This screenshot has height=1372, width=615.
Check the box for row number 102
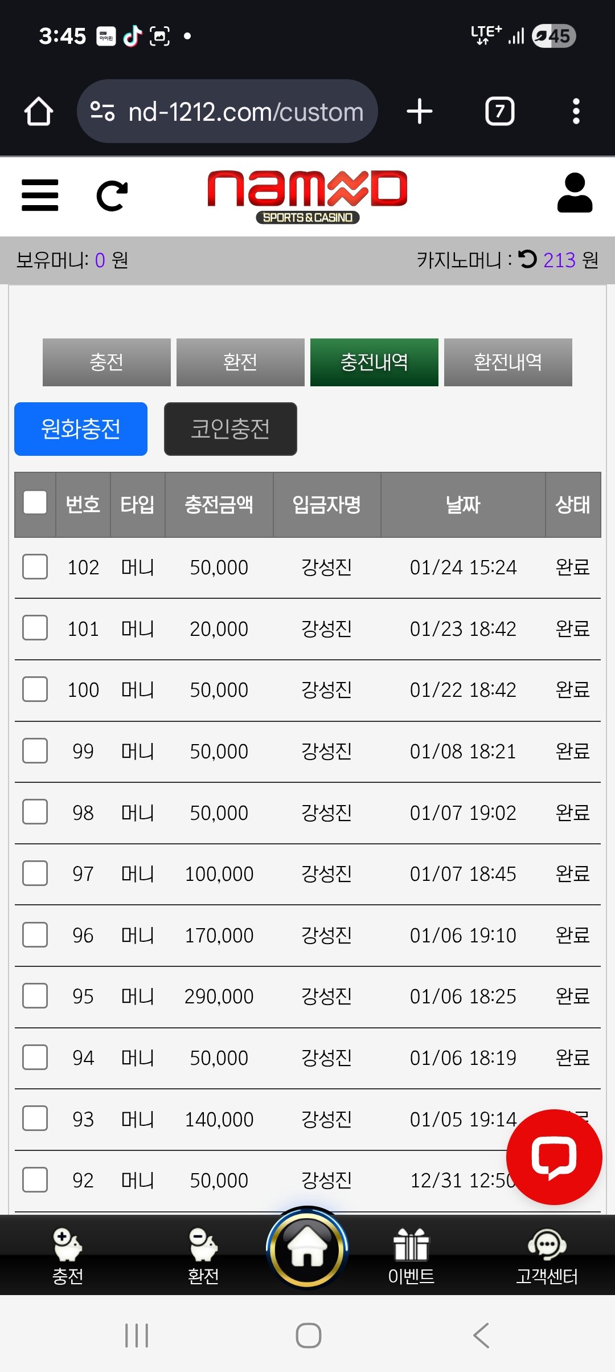pyautogui.click(x=35, y=567)
